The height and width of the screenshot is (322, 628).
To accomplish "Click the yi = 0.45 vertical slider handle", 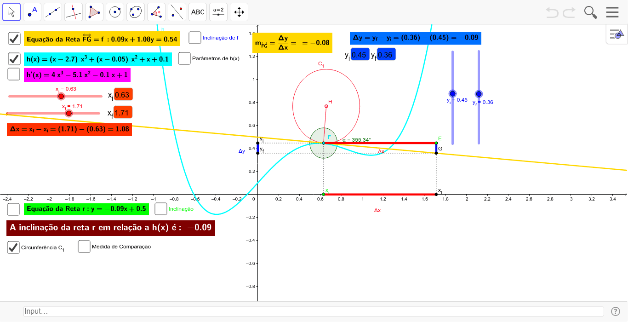I will pos(452,93).
